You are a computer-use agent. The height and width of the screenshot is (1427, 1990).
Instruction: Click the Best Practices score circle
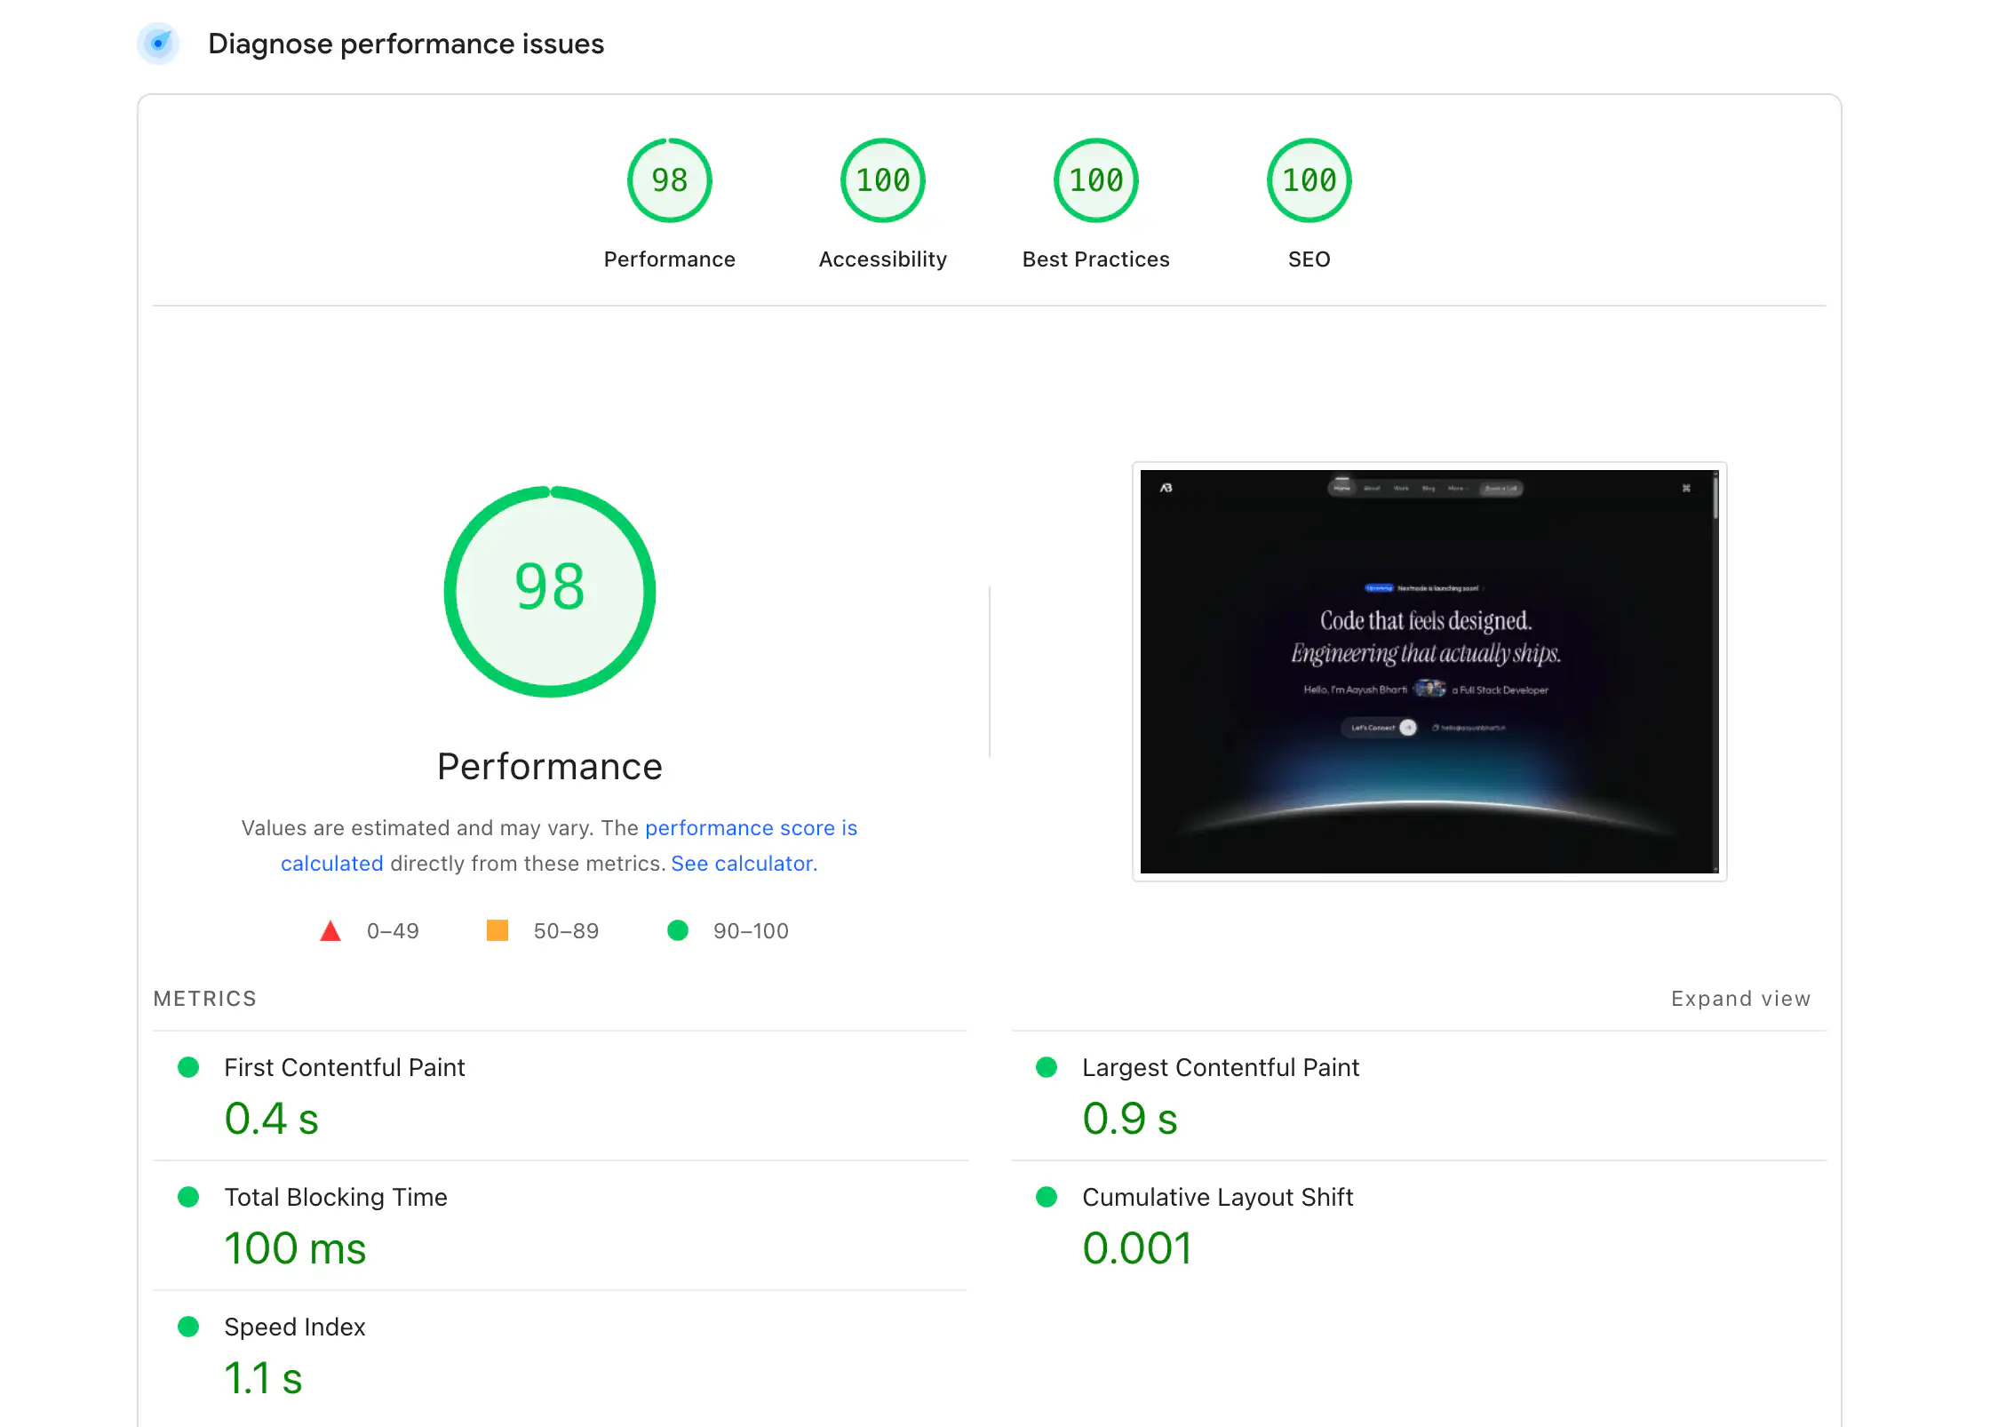pyautogui.click(x=1095, y=179)
